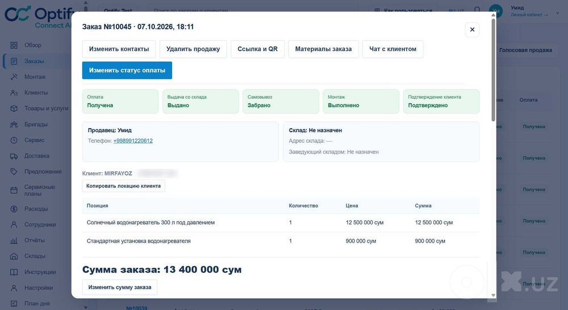The width and height of the screenshot is (568, 310).
Task: Open Товары и услуги box icon
Action: click(14, 108)
